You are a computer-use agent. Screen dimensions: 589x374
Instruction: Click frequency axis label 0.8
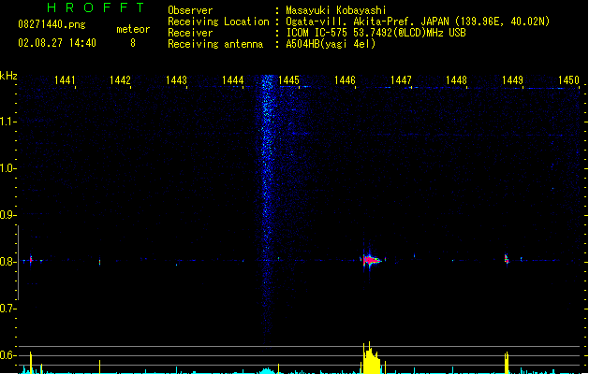coord(7,262)
